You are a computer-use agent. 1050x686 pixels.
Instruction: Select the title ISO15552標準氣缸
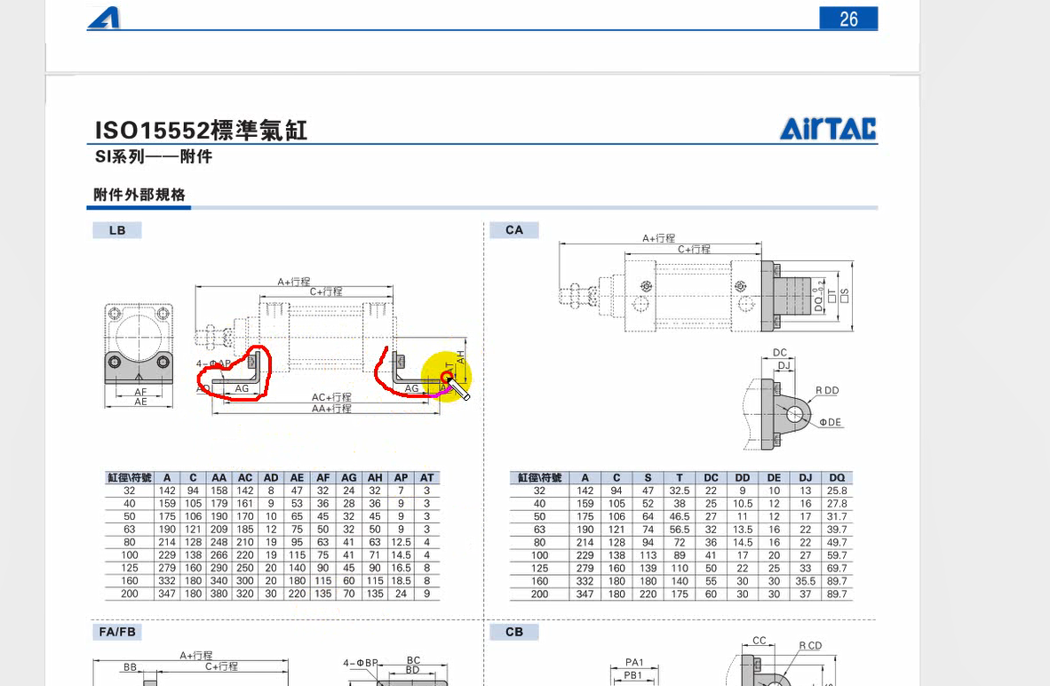[201, 130]
